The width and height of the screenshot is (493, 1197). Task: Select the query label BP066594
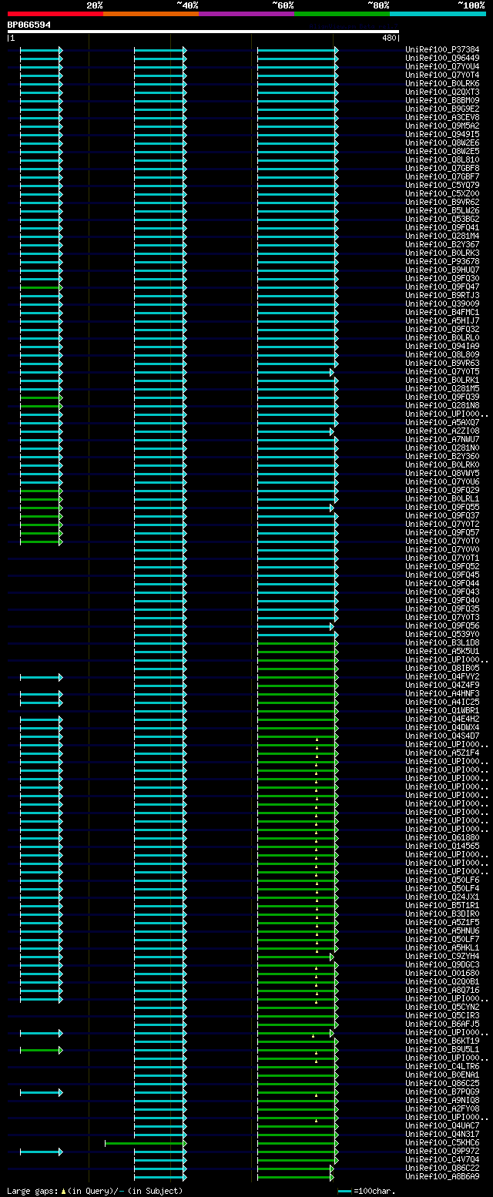[29, 25]
